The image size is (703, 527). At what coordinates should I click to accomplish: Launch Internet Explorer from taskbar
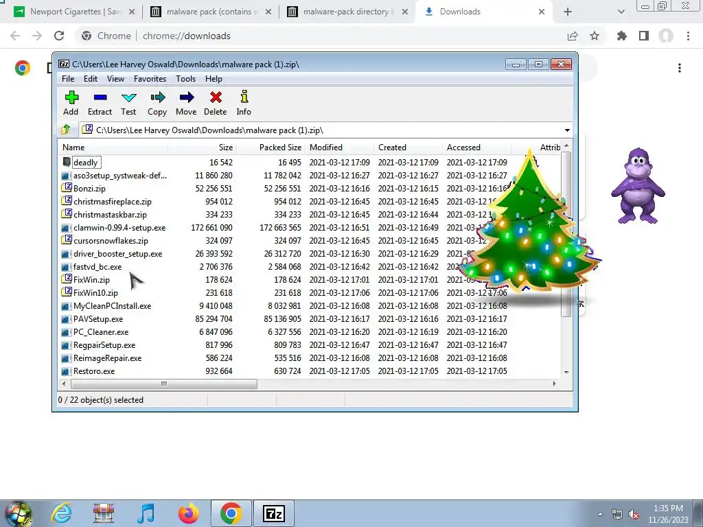point(61,513)
